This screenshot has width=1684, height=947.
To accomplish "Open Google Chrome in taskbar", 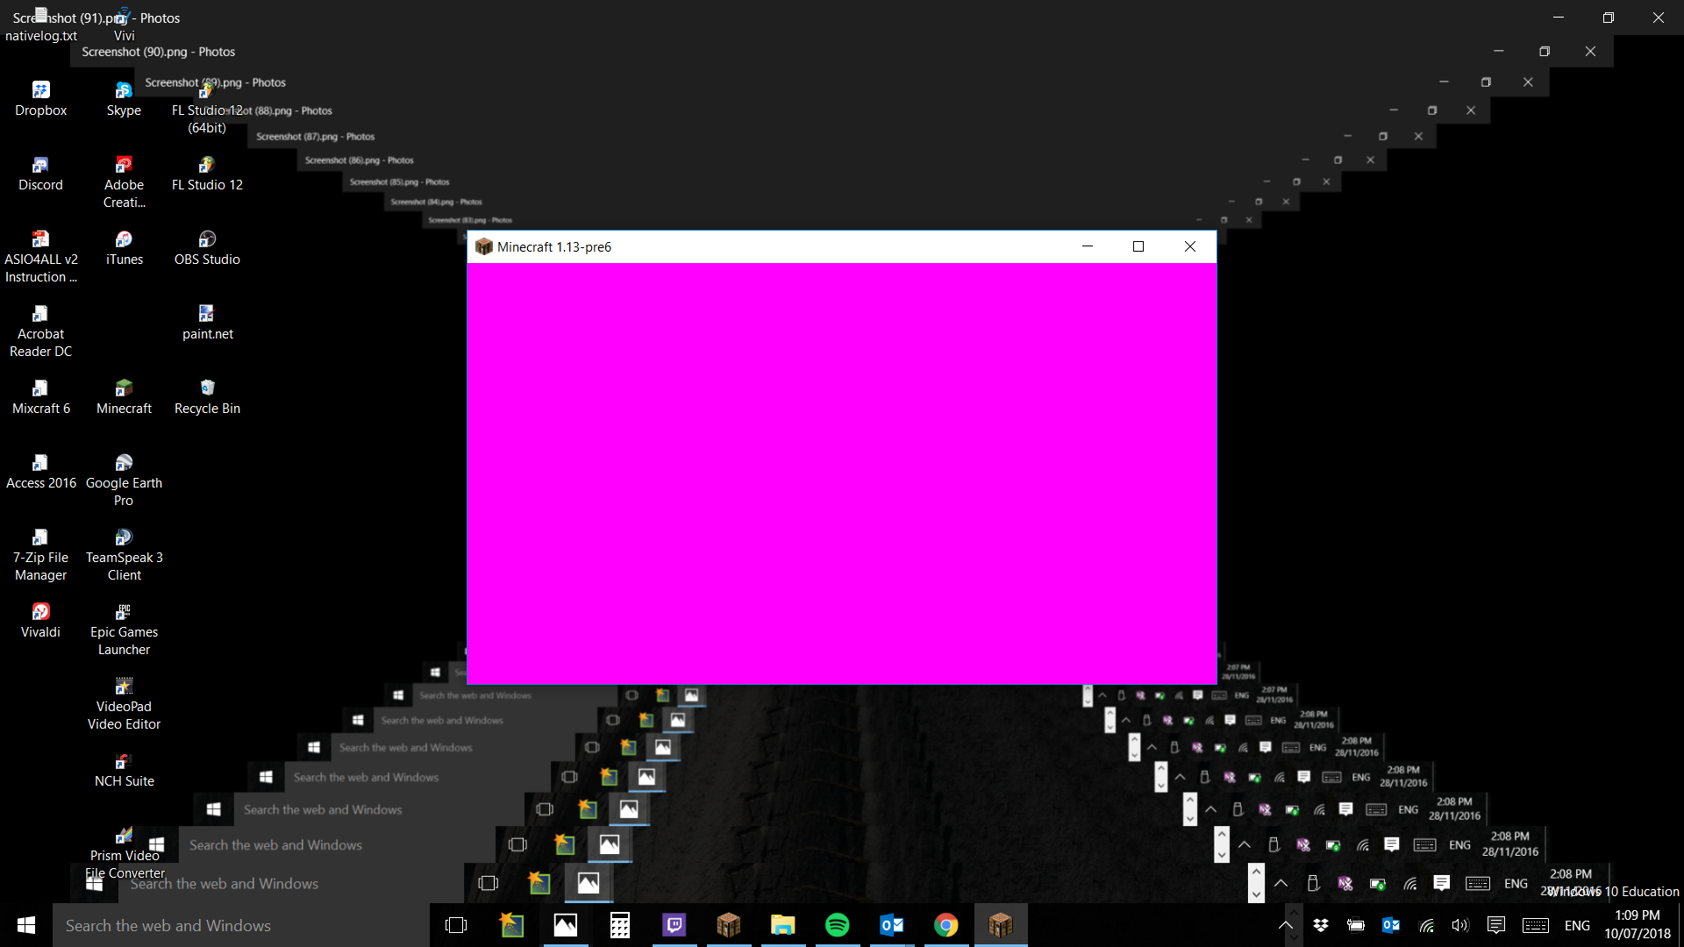I will coord(945,925).
